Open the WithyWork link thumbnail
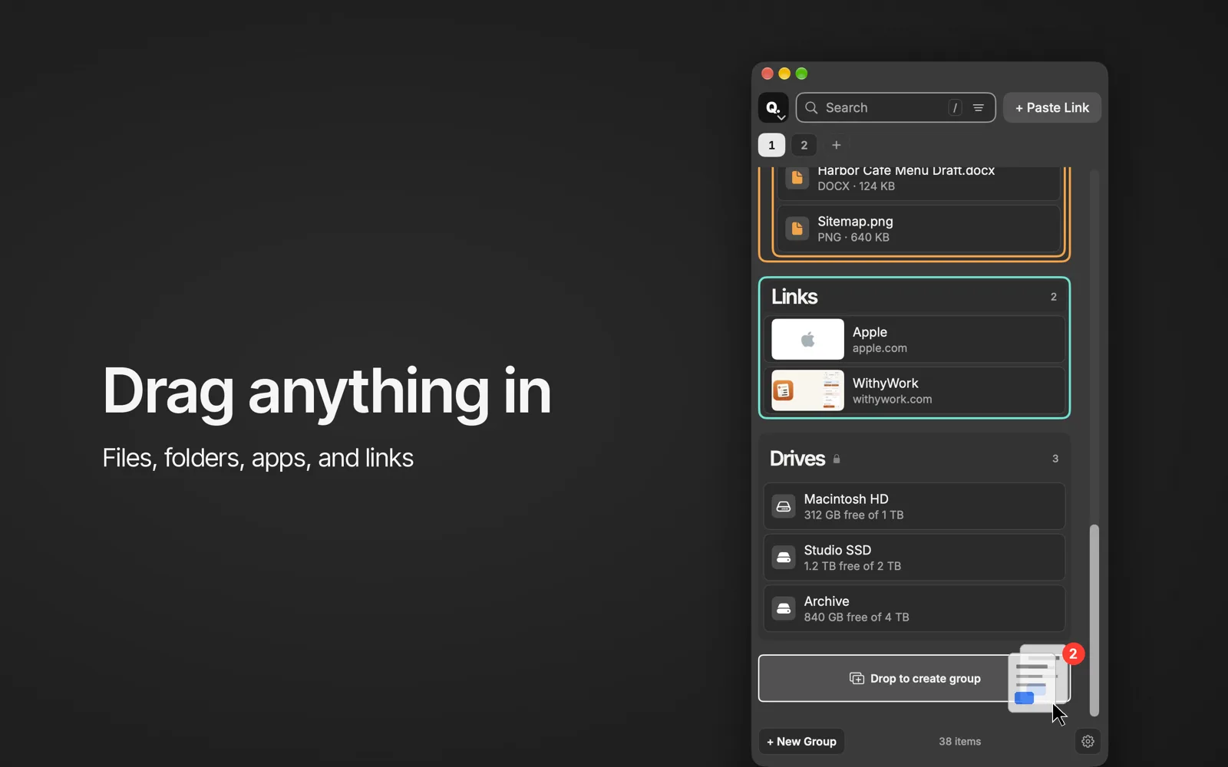This screenshot has height=767, width=1228. click(x=807, y=390)
